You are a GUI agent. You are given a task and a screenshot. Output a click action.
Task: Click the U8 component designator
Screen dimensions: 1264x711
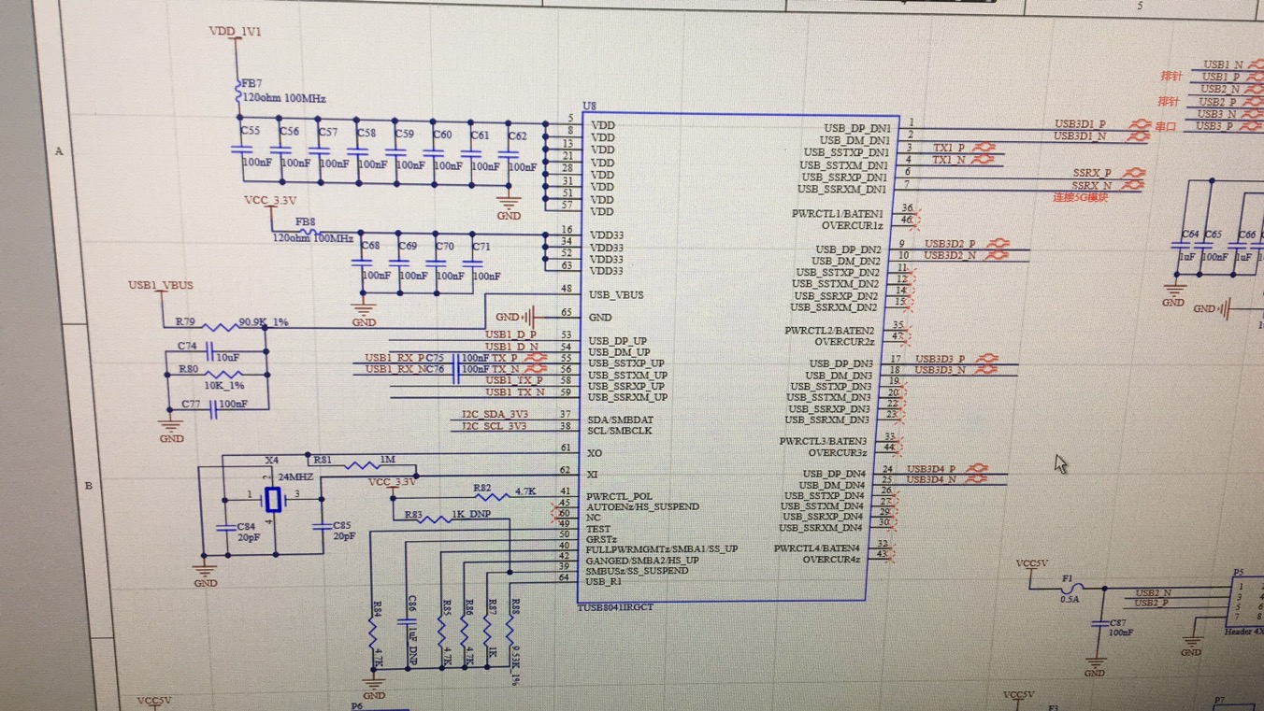(589, 107)
